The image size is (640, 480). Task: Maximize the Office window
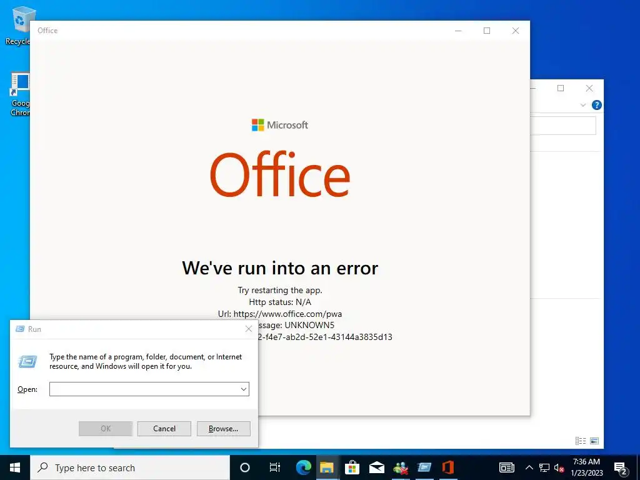[x=487, y=31]
